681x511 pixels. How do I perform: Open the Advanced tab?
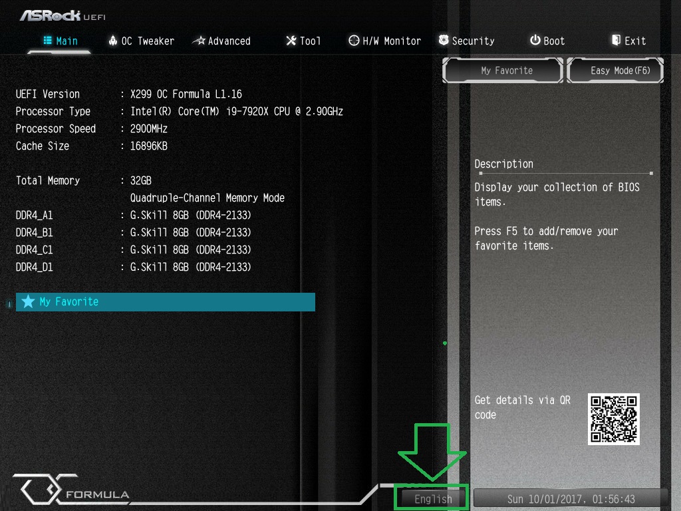coord(221,41)
